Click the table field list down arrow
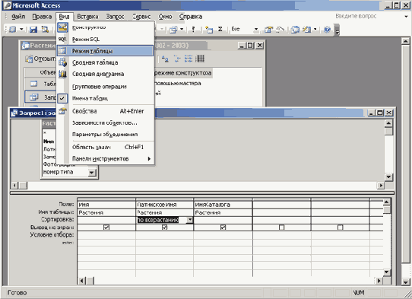The image size is (412, 299). coord(92,173)
